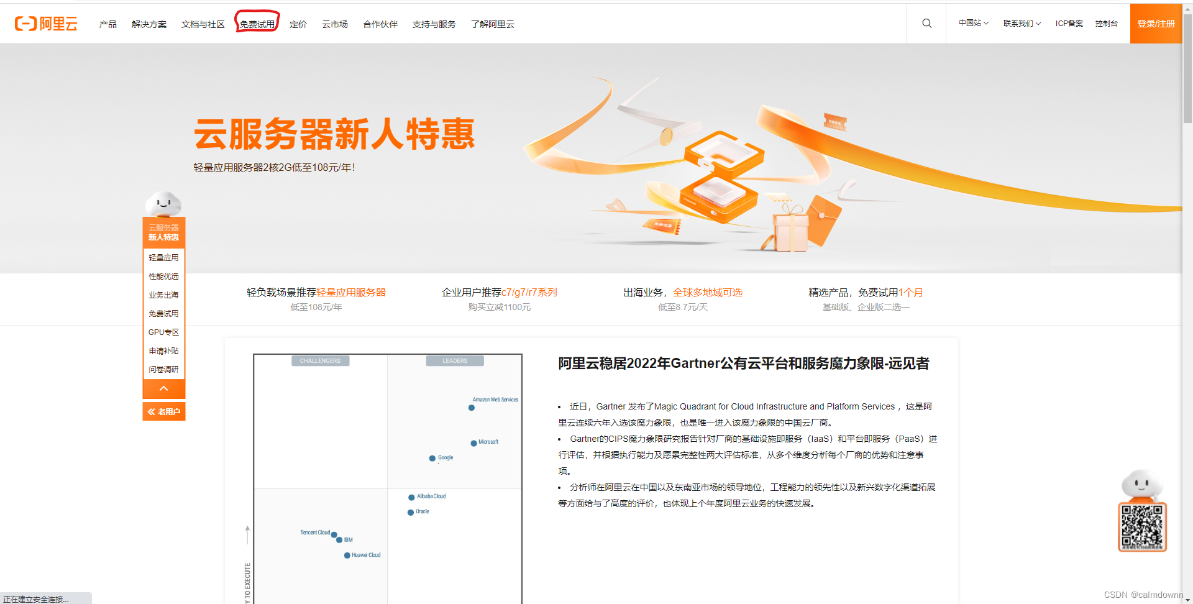Open 文档与社区 menu item
The width and height of the screenshot is (1193, 604).
point(203,24)
